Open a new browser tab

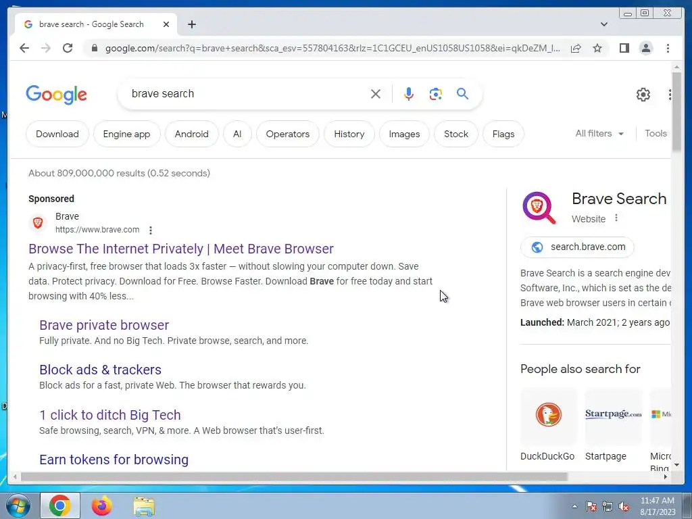pyautogui.click(x=191, y=24)
